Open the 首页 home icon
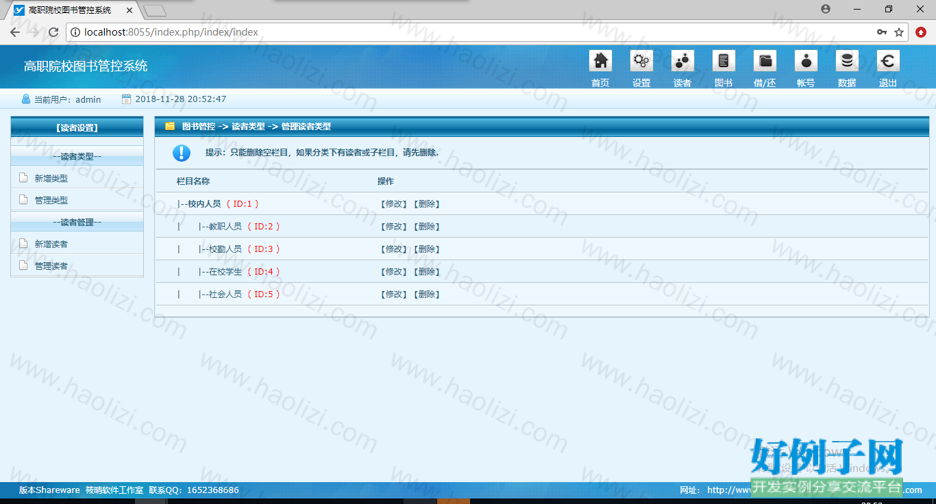Screen dimensions: 936x504 (600, 61)
